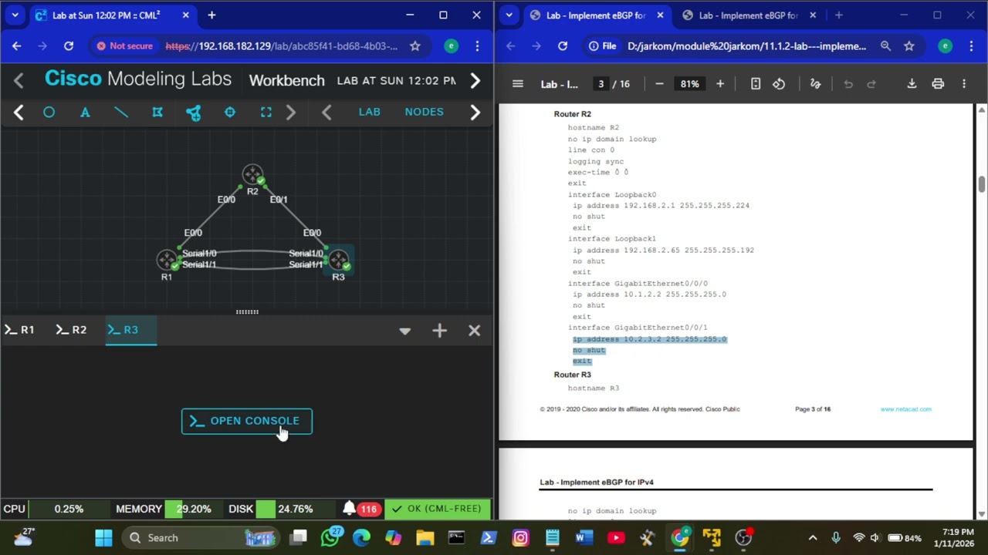Image resolution: width=988 pixels, height=555 pixels.
Task: Click the Windows taskbar Search box
Action: 203,538
